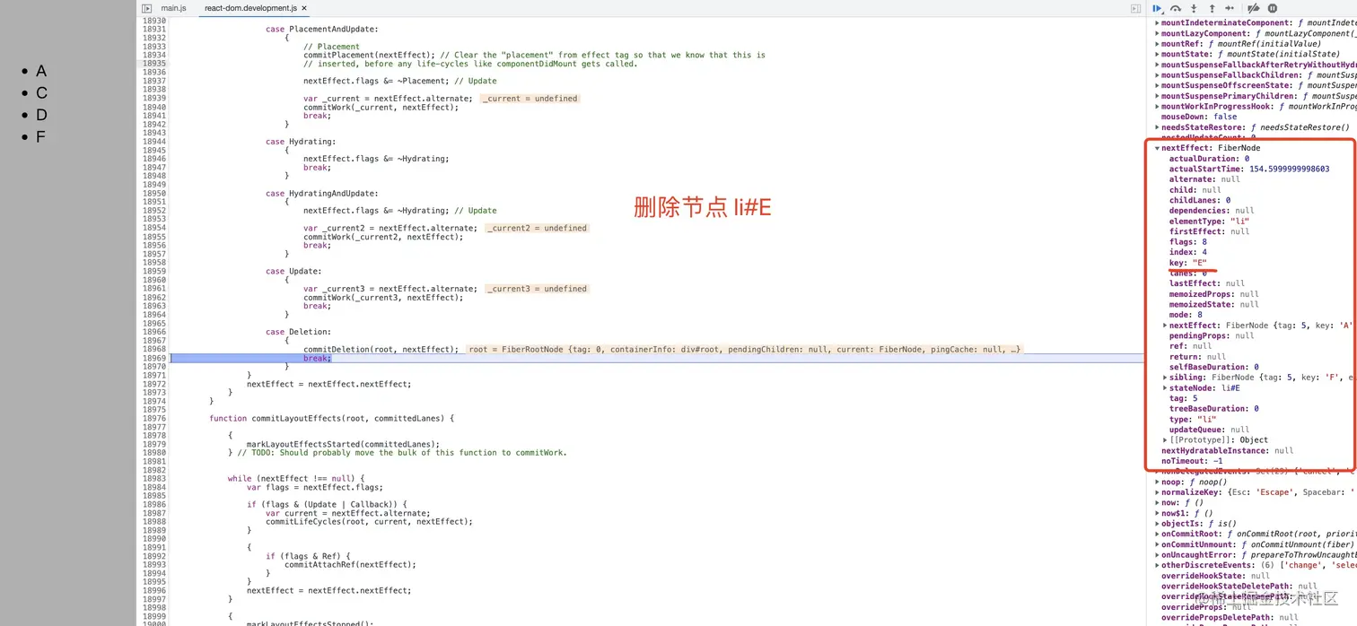Step out of current function
Screen dimensions: 1357x626
click(x=1211, y=8)
